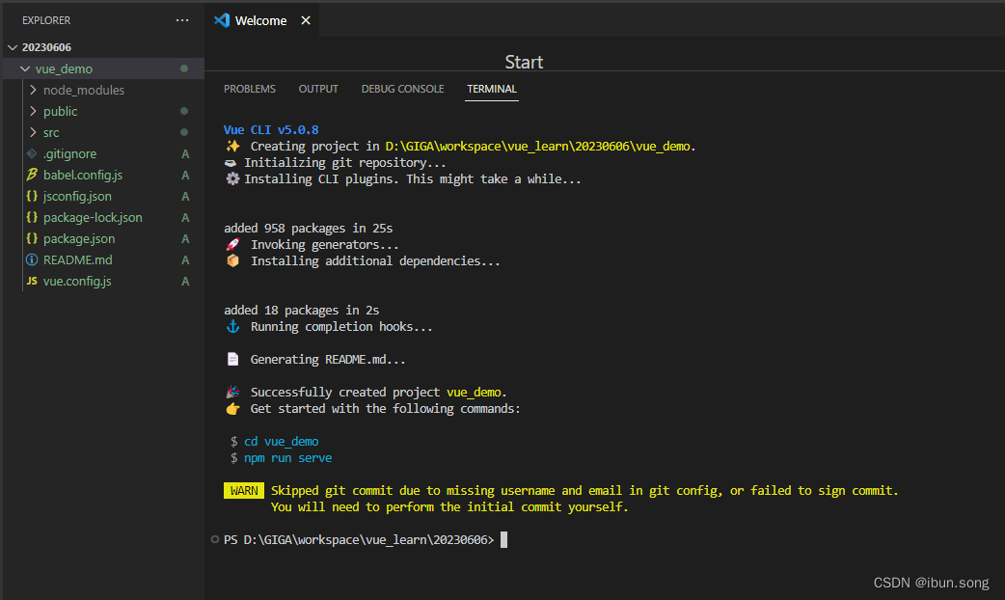Expand the src folder

click(33, 132)
